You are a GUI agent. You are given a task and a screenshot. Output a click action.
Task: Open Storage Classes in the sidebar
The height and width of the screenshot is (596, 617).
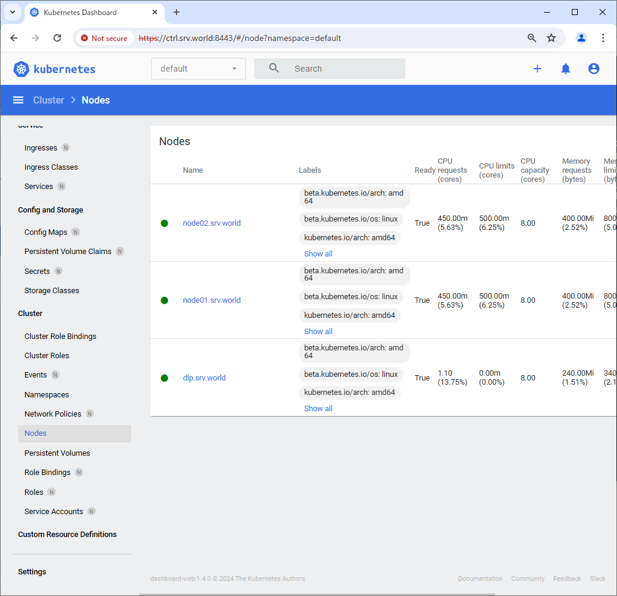click(52, 291)
